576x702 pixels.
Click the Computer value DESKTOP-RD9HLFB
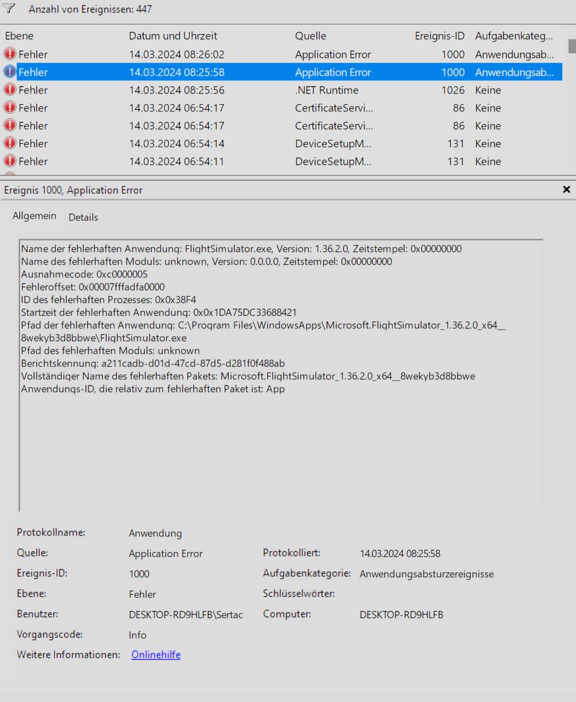401,615
